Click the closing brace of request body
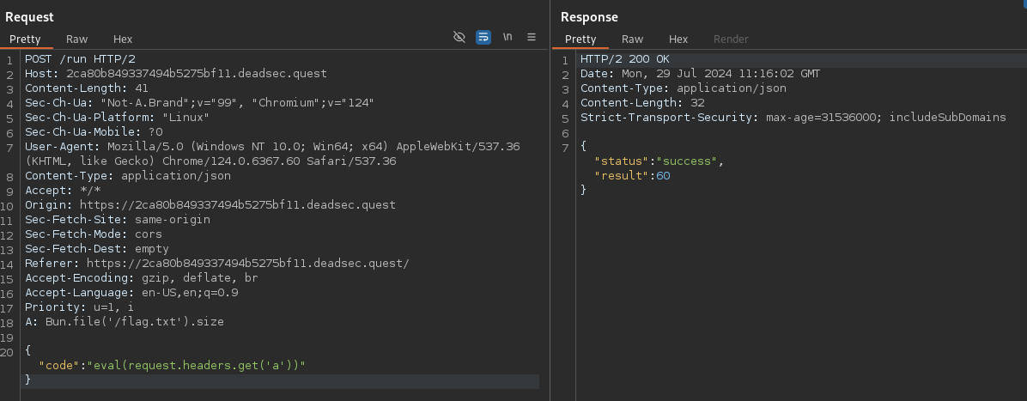The height and width of the screenshot is (401, 1027). pos(28,380)
